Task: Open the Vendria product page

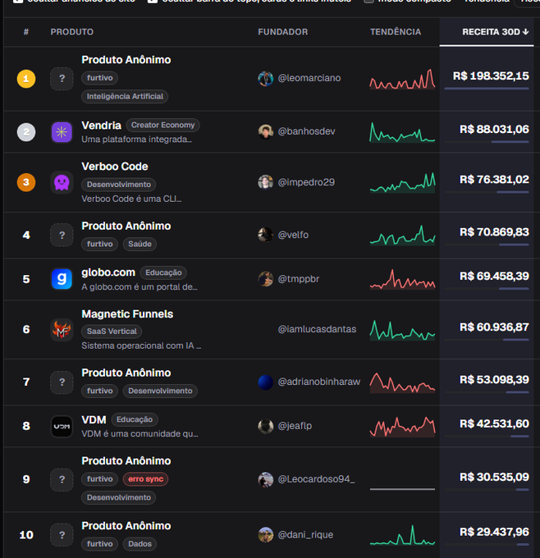Action: point(101,126)
